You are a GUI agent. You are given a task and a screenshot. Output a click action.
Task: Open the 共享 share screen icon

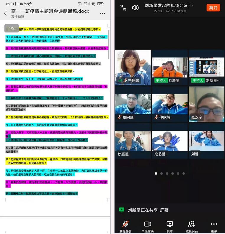tap(170, 226)
